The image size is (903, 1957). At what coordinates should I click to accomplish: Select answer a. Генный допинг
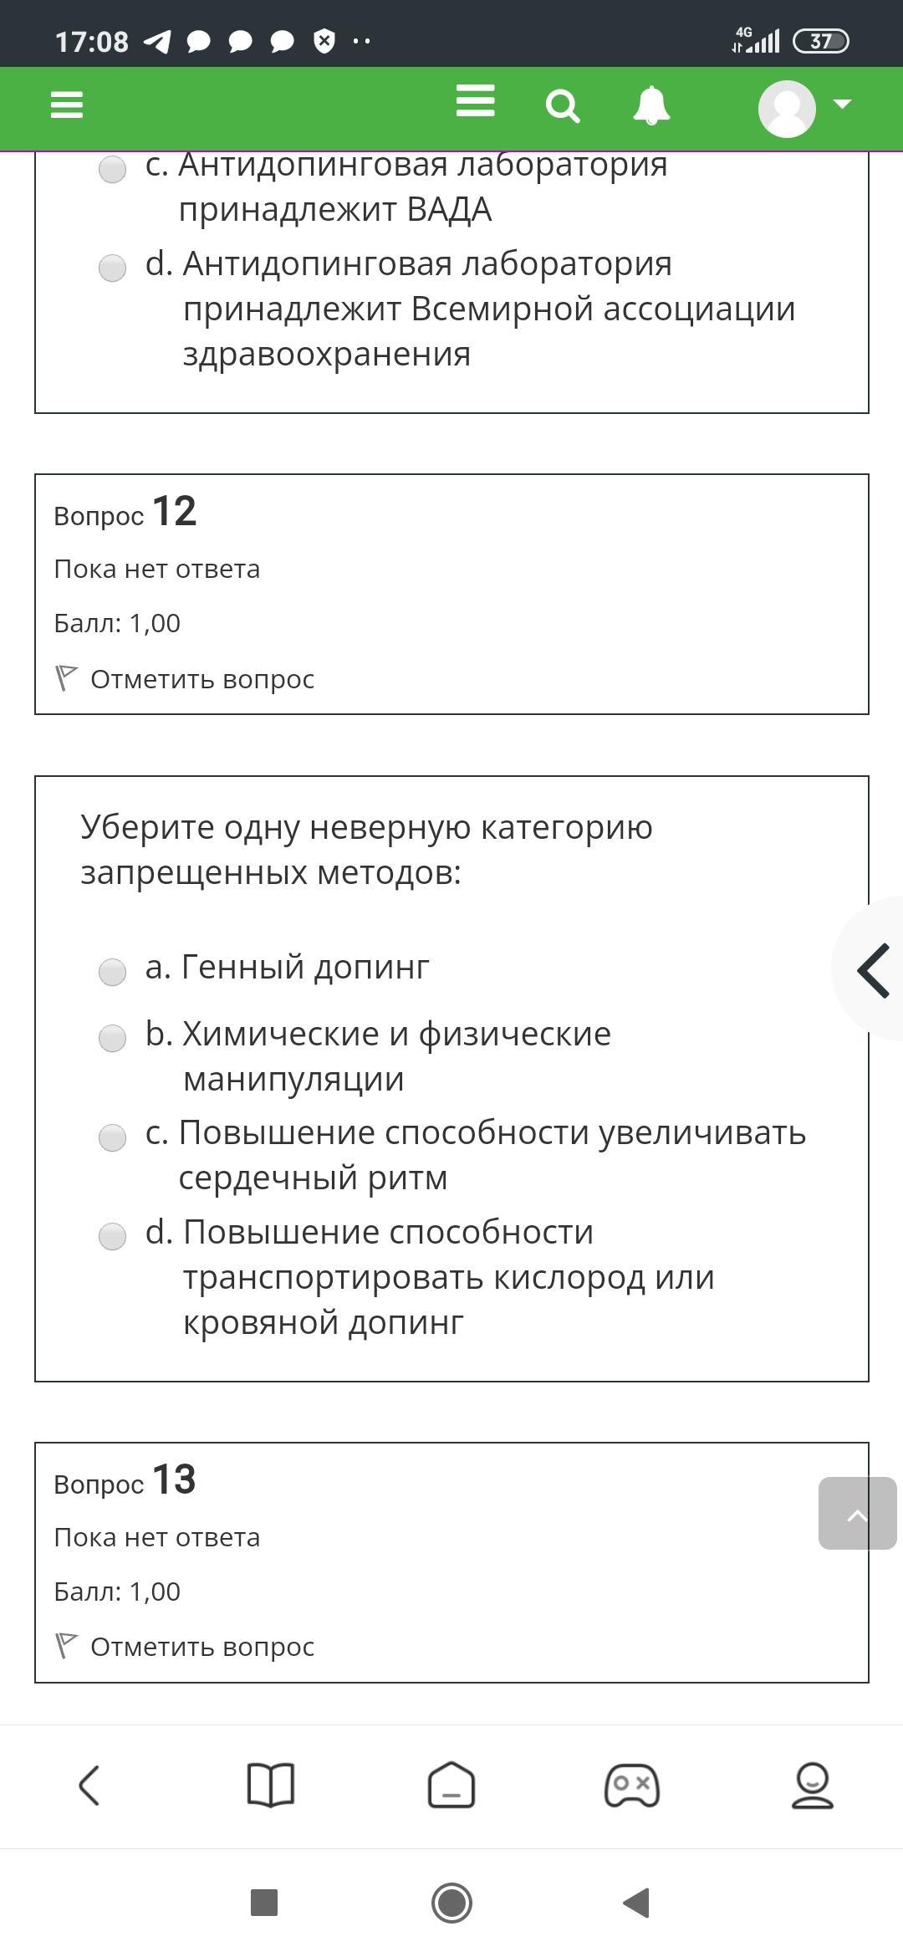point(112,972)
